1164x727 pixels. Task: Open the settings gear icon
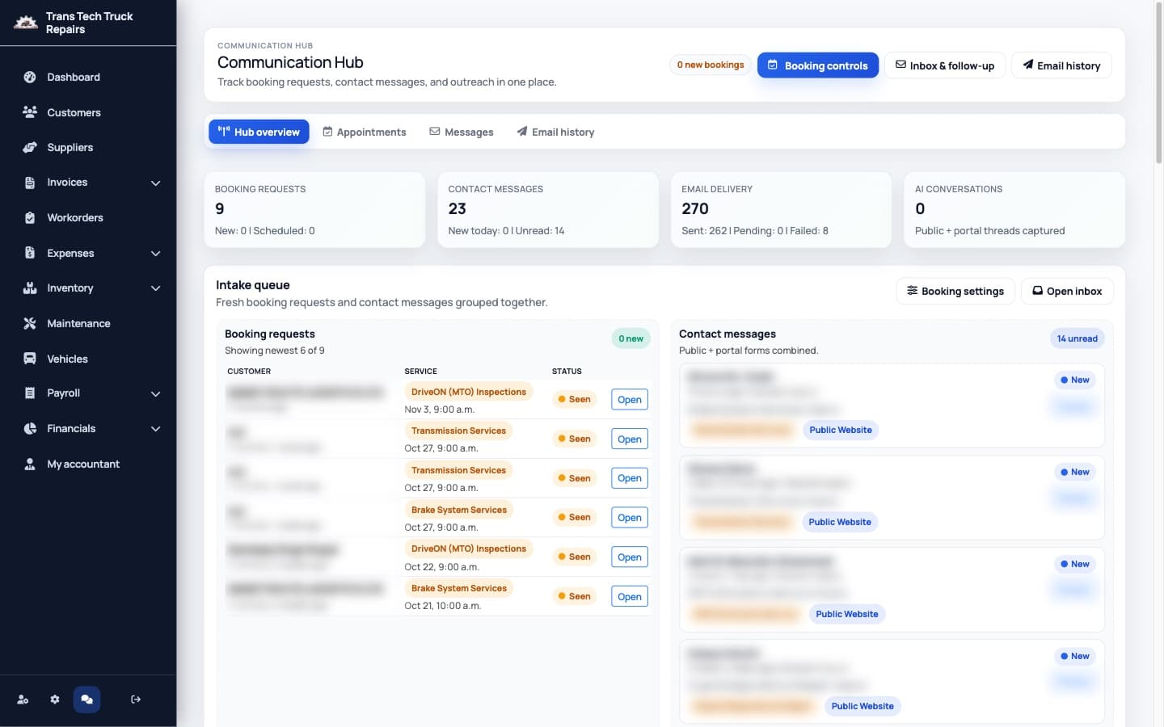pos(55,700)
